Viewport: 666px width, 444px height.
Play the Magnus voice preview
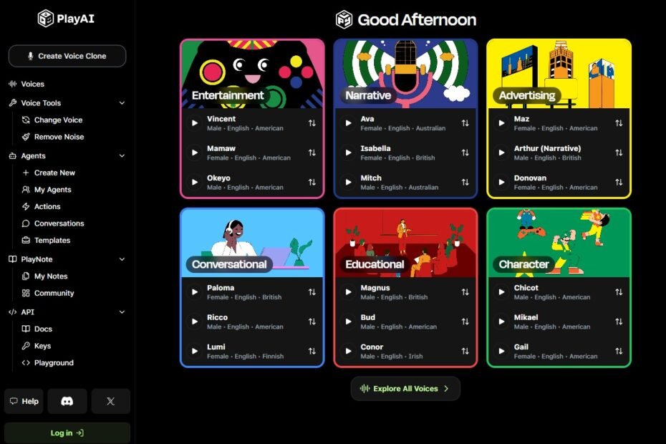[348, 292]
